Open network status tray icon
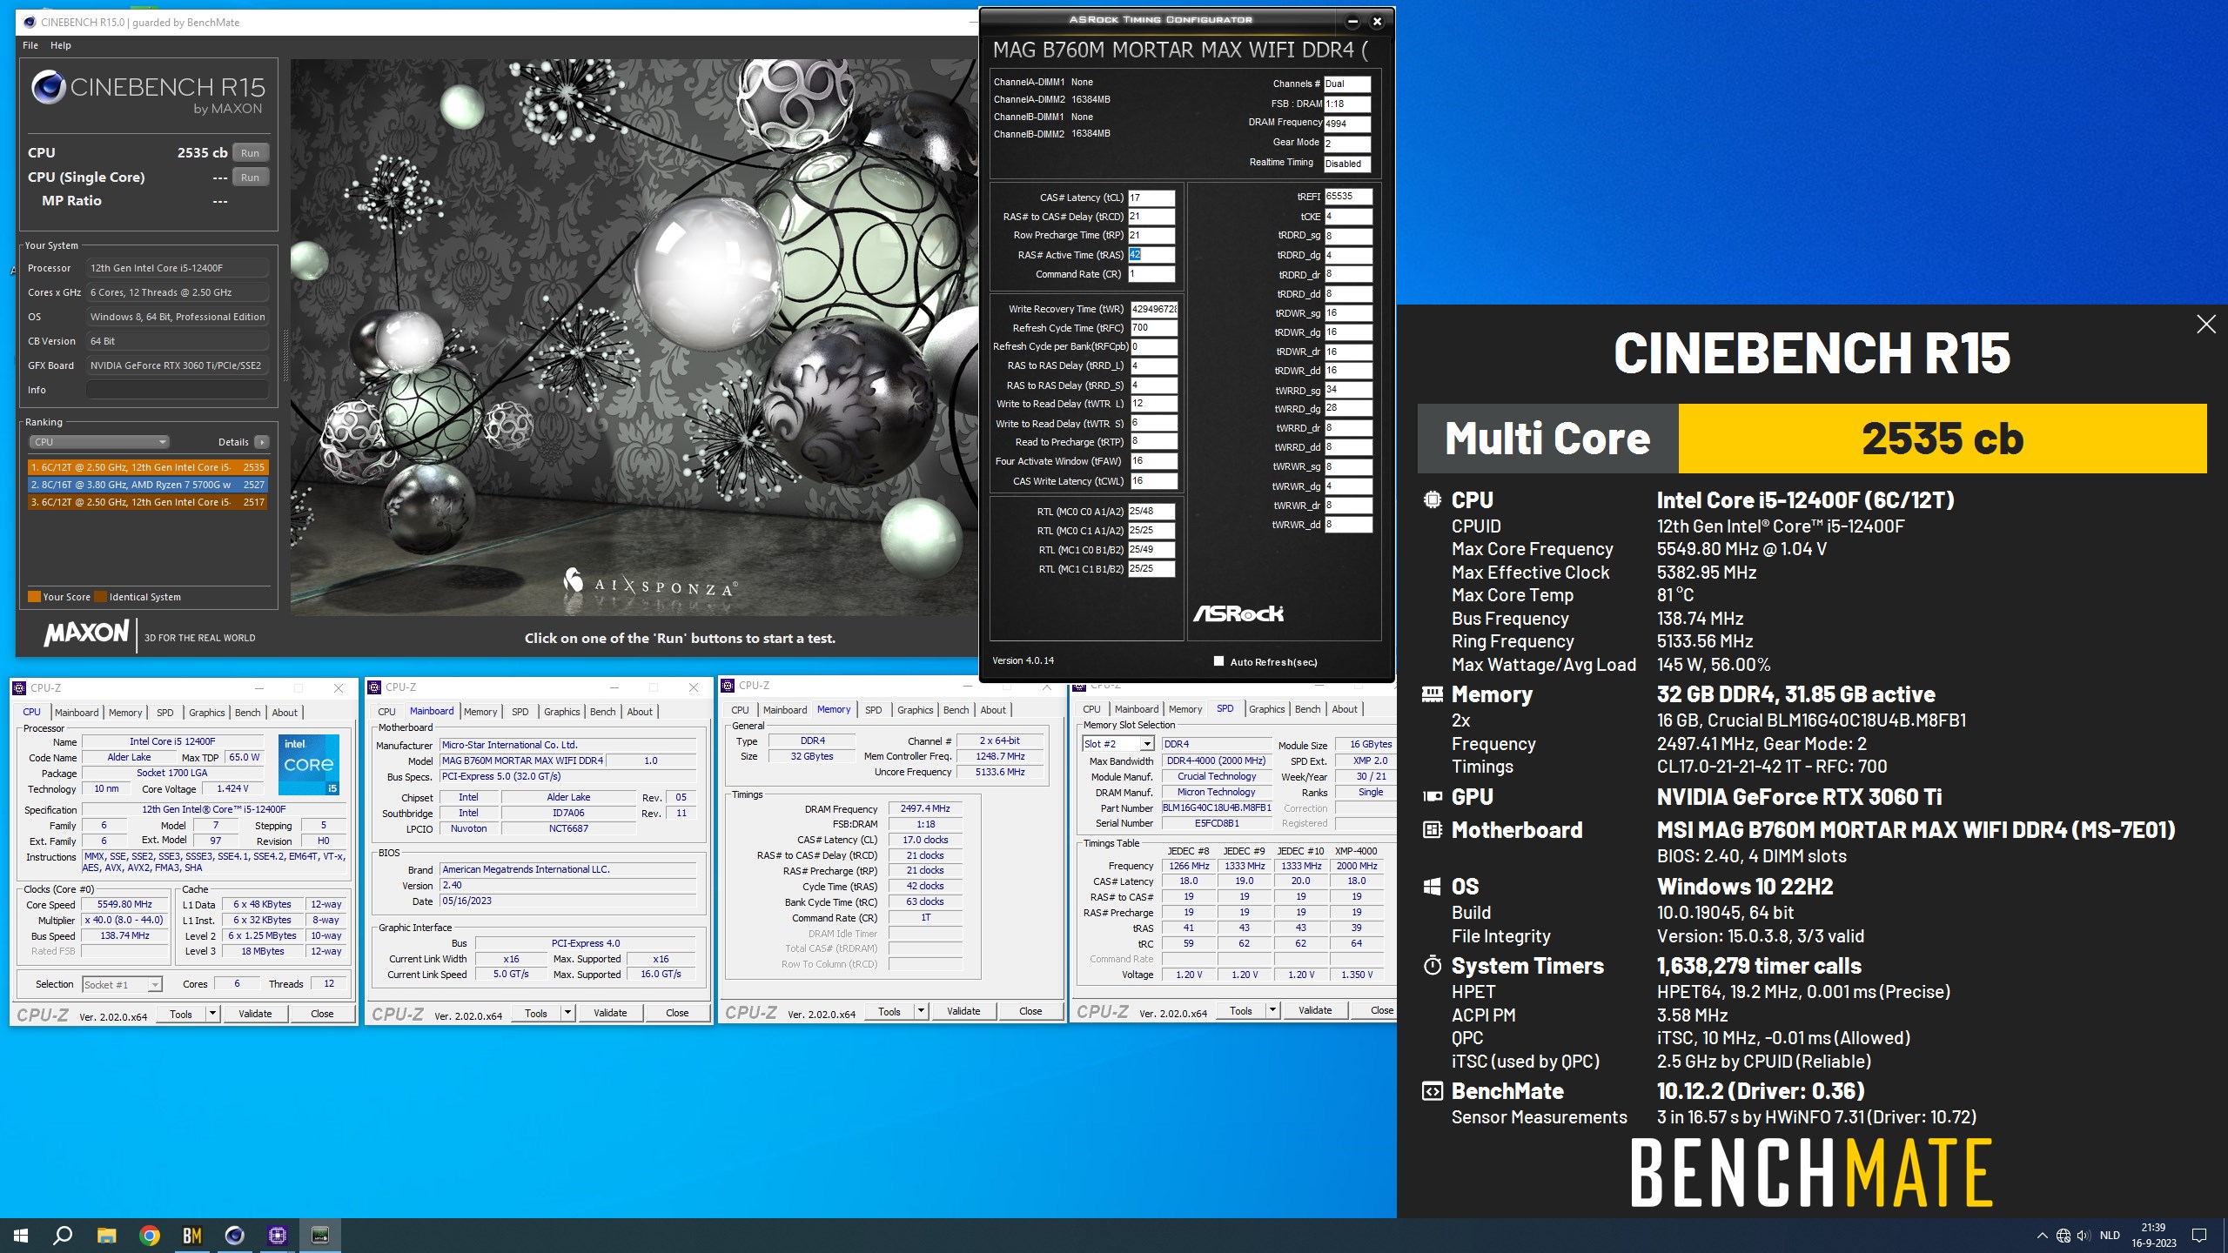Viewport: 2228px width, 1253px height. 2063,1236
